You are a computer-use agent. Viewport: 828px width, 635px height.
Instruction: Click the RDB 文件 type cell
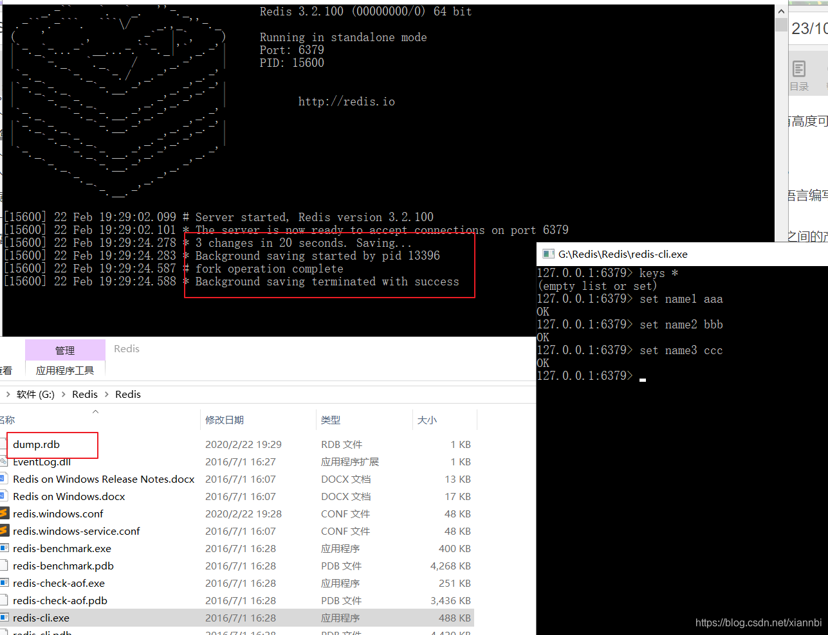pyautogui.click(x=342, y=445)
